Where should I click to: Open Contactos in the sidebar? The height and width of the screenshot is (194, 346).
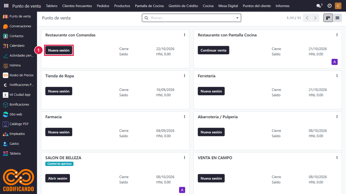[13, 36]
